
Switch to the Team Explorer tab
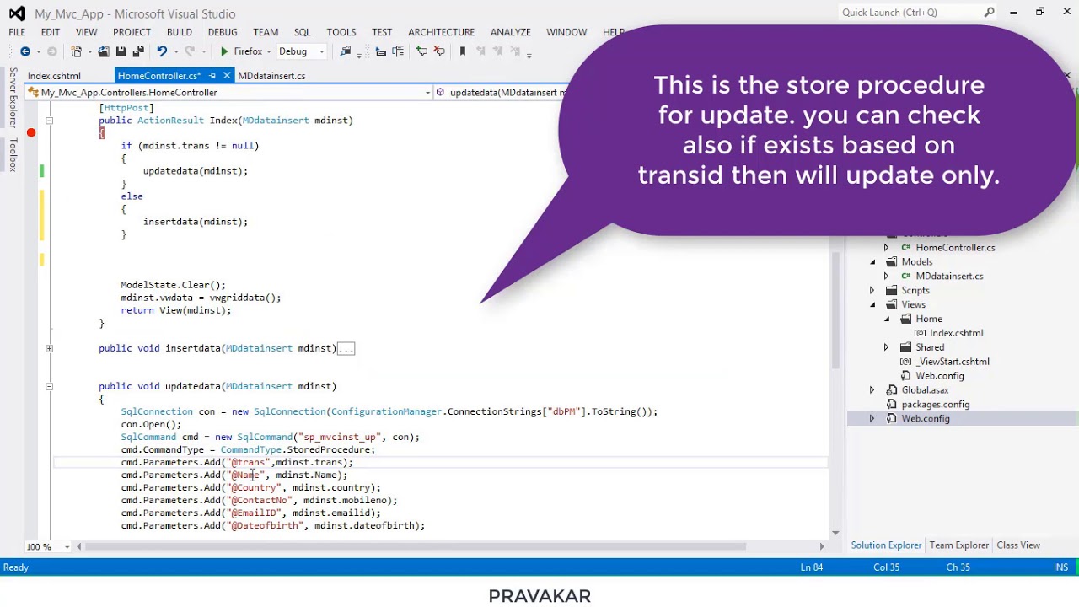coord(958,545)
